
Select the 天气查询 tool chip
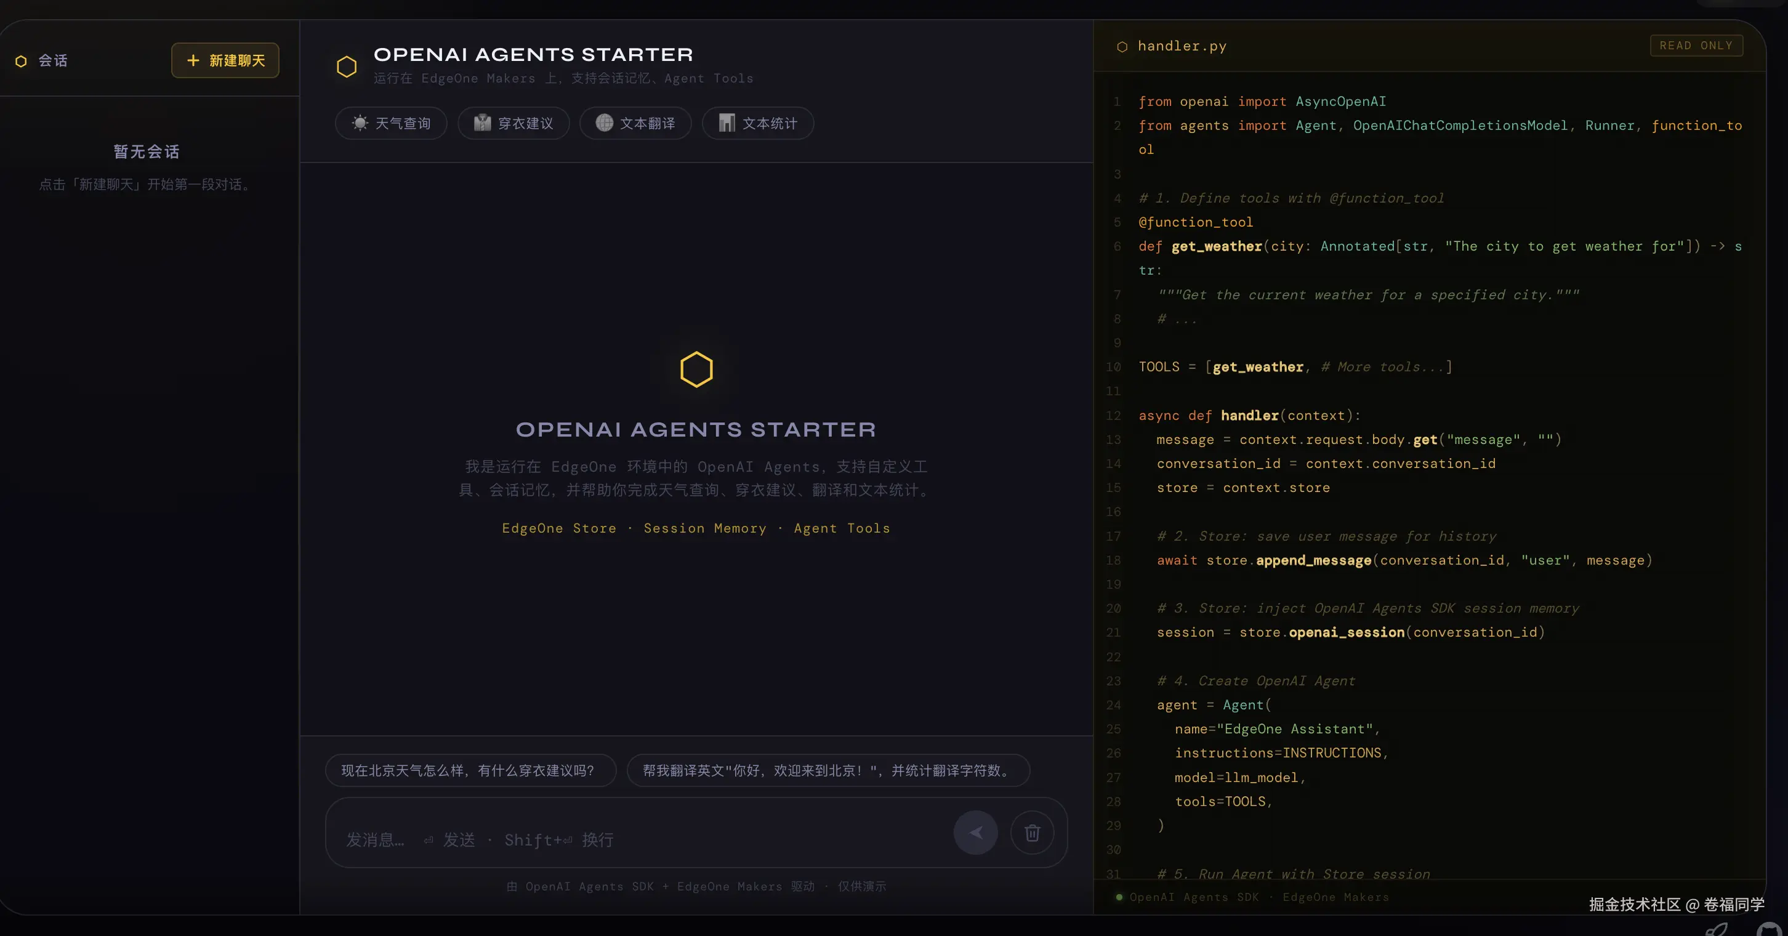[391, 123]
